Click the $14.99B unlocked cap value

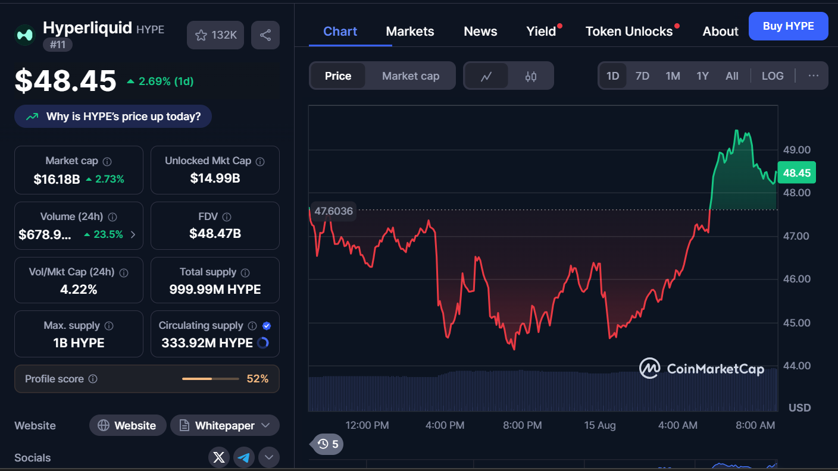(215, 178)
